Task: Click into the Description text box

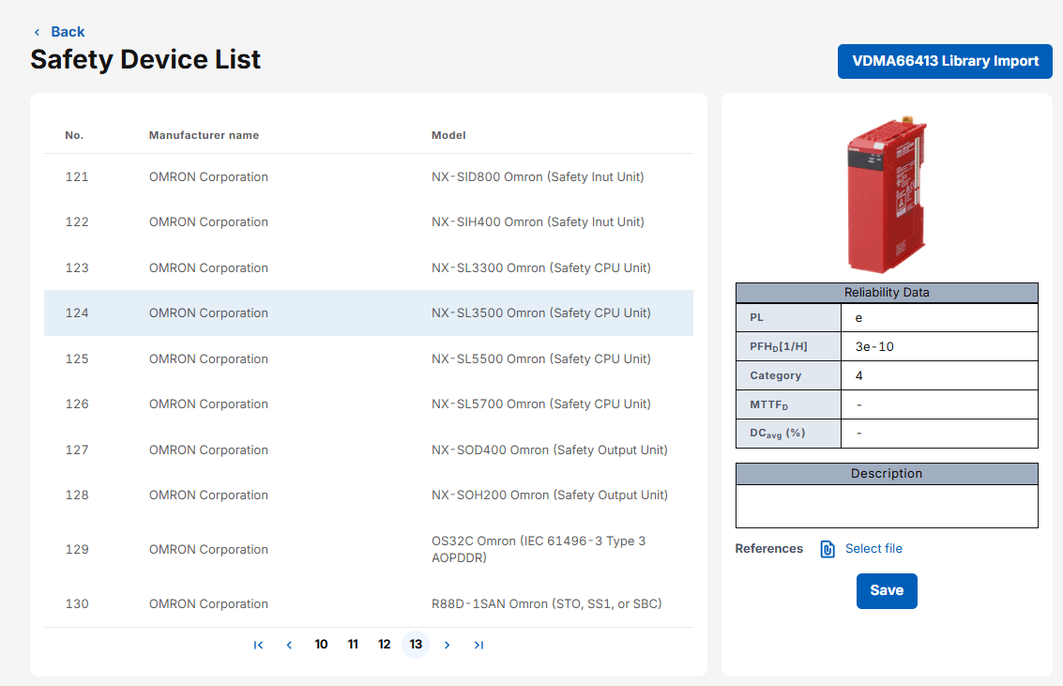Action: pos(887,506)
